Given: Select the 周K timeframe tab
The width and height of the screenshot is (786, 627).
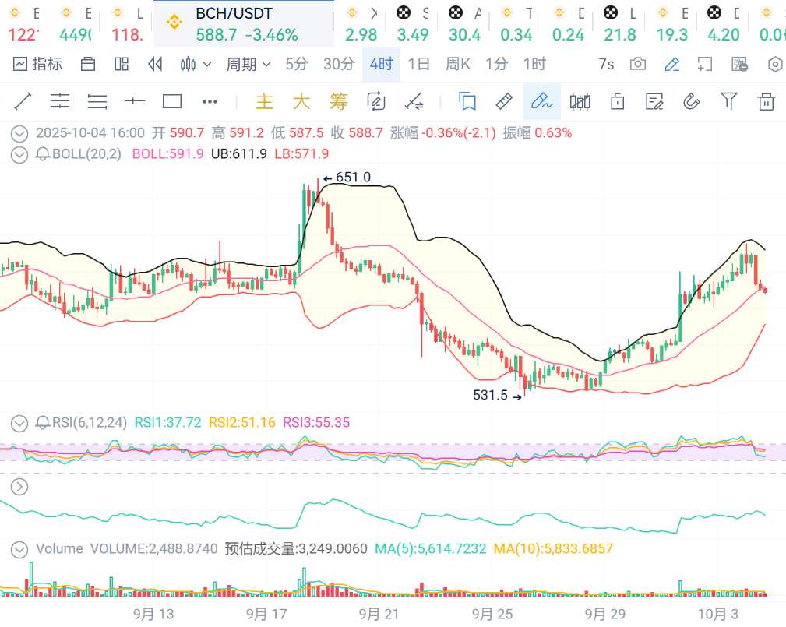Looking at the screenshot, I should 458,64.
